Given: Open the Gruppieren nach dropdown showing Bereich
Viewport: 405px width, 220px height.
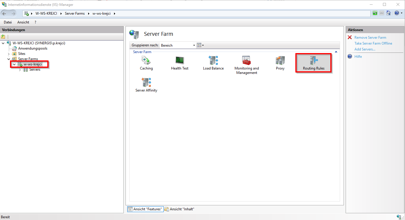Looking at the screenshot, I should 194,45.
